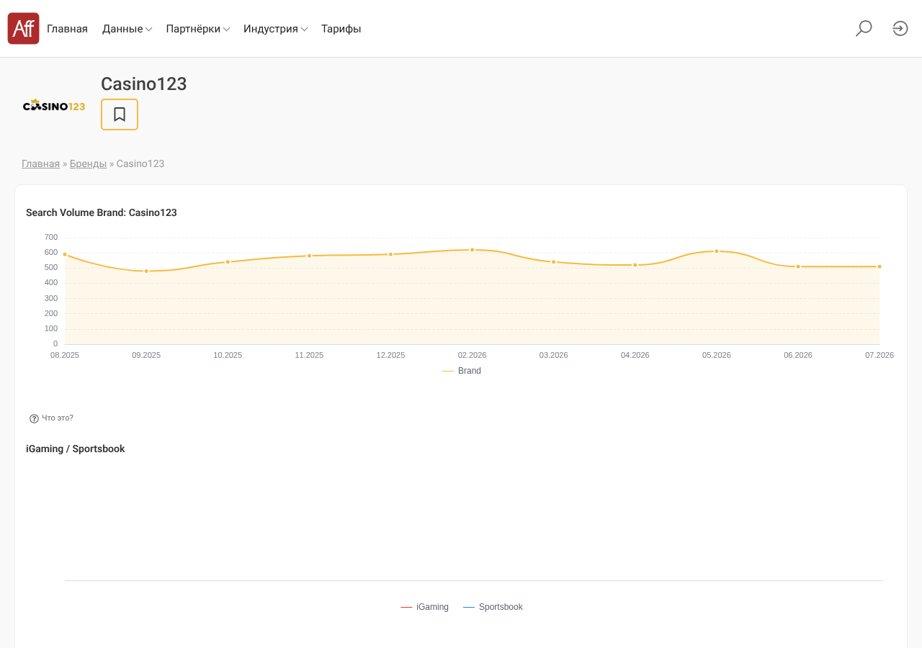This screenshot has width=922, height=648.
Task: Expand the Партнёрки dropdown menu
Action: 198,29
